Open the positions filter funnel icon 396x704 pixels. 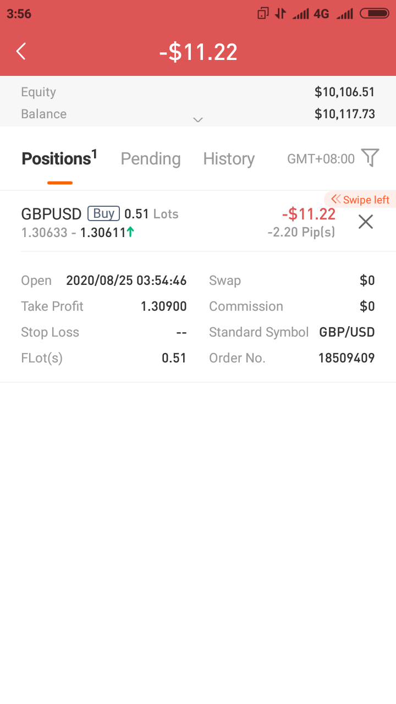(x=370, y=158)
